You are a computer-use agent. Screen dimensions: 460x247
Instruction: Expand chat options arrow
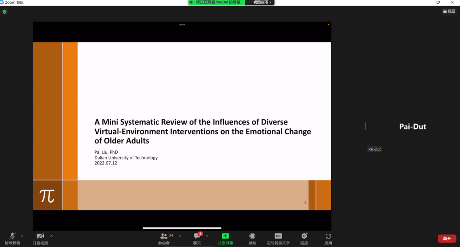coord(207,236)
